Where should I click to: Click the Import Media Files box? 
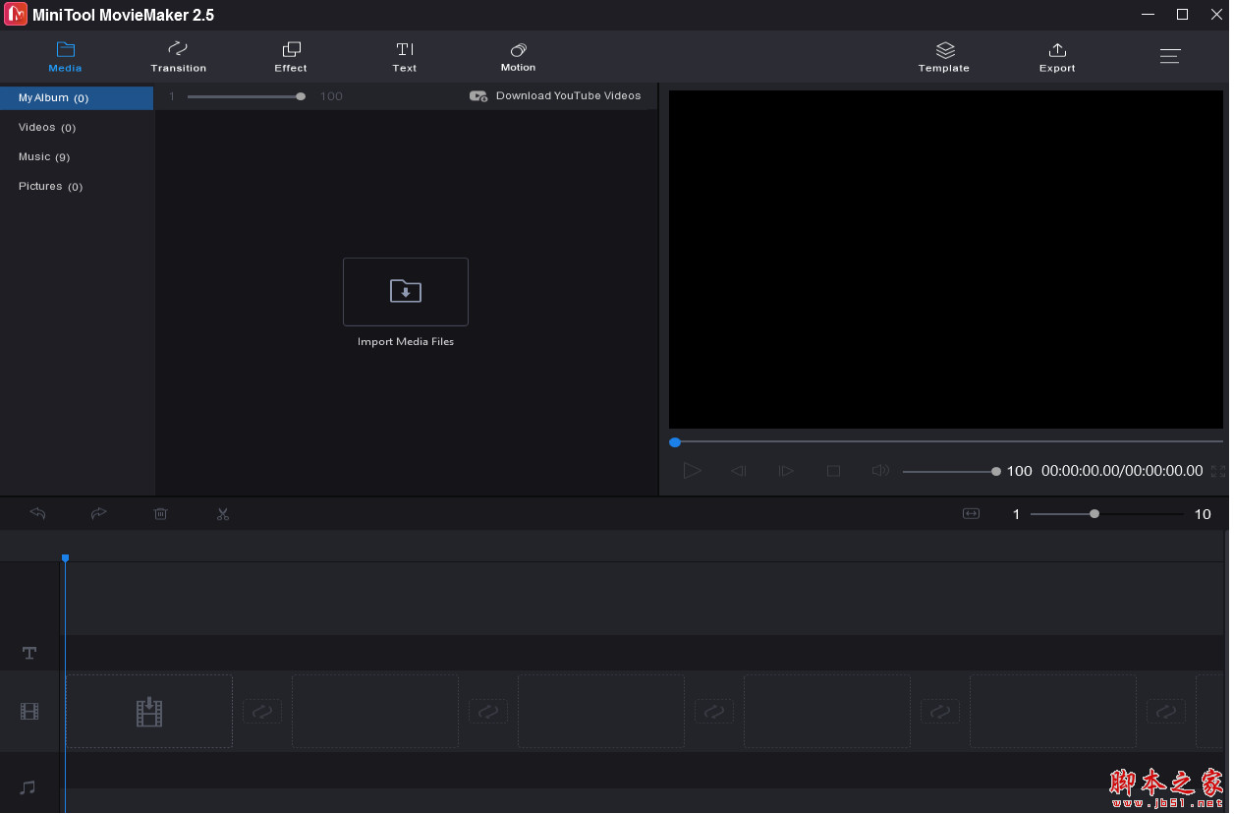pyautogui.click(x=406, y=292)
